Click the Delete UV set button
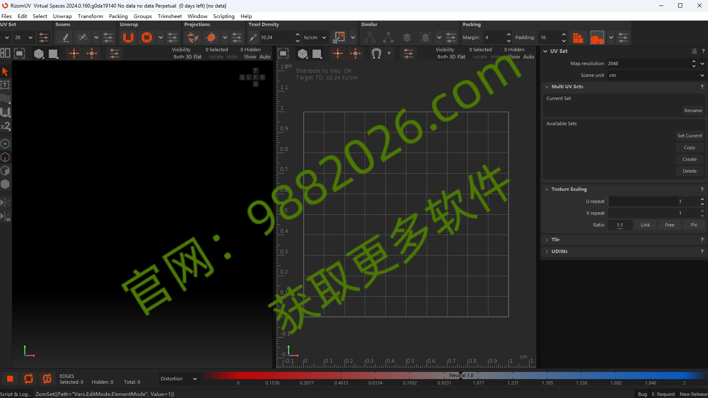The width and height of the screenshot is (708, 398). [689, 171]
